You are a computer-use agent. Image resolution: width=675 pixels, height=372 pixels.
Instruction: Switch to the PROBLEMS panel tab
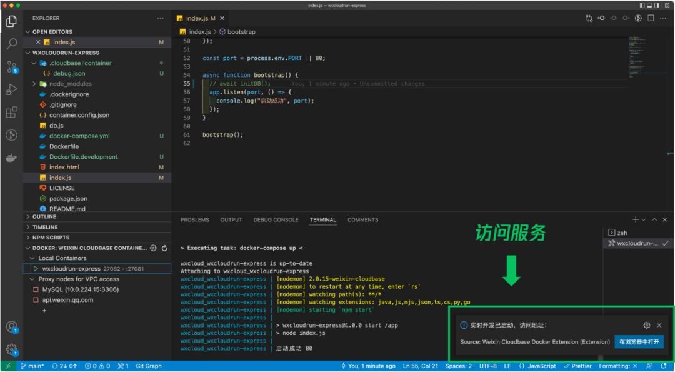(x=194, y=219)
